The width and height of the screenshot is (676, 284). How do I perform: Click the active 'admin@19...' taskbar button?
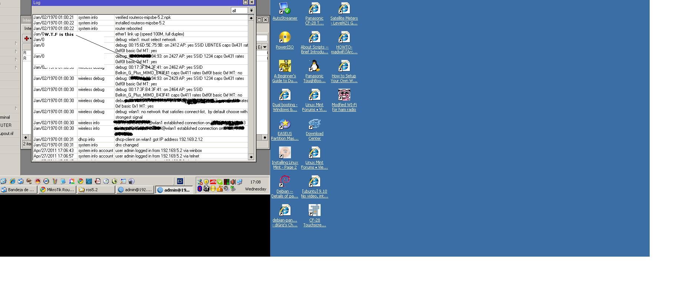tap(174, 190)
